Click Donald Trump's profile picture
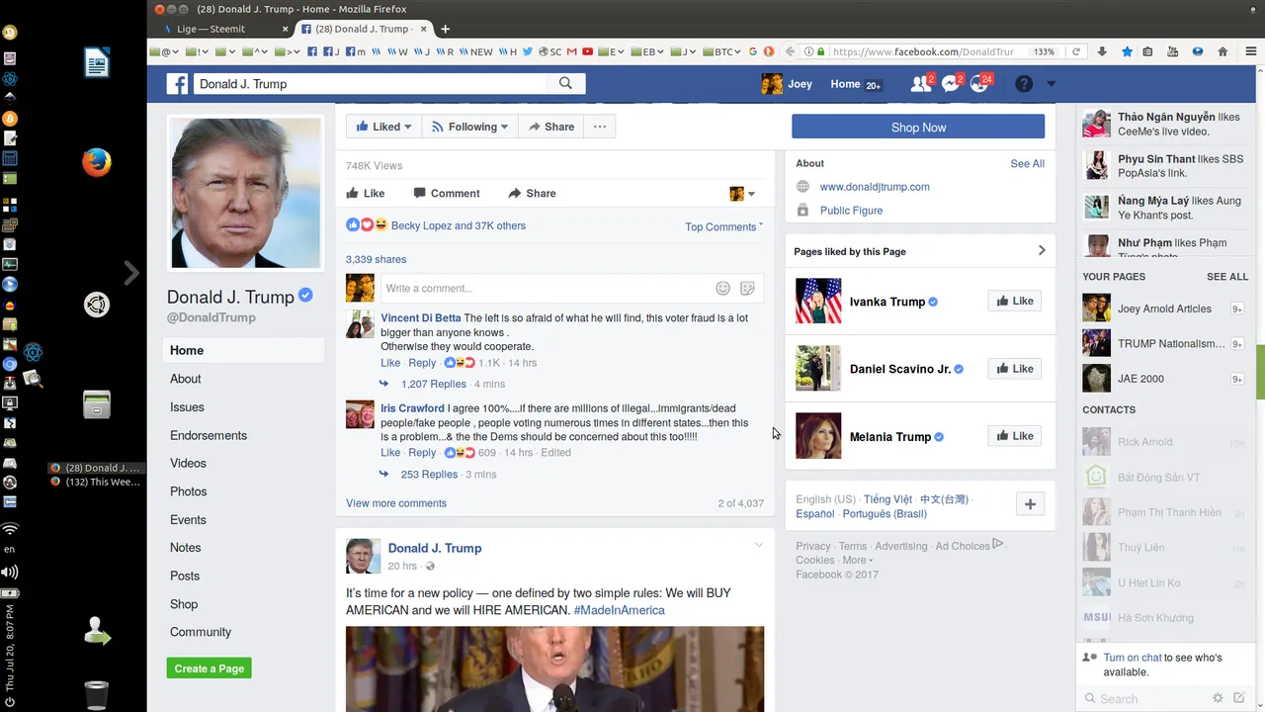1265x712 pixels. [245, 193]
